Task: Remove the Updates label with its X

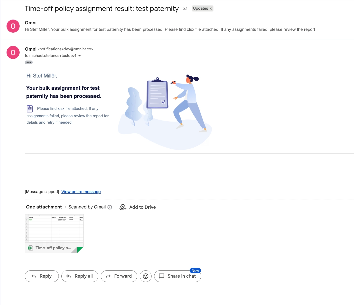Action: coord(211,9)
